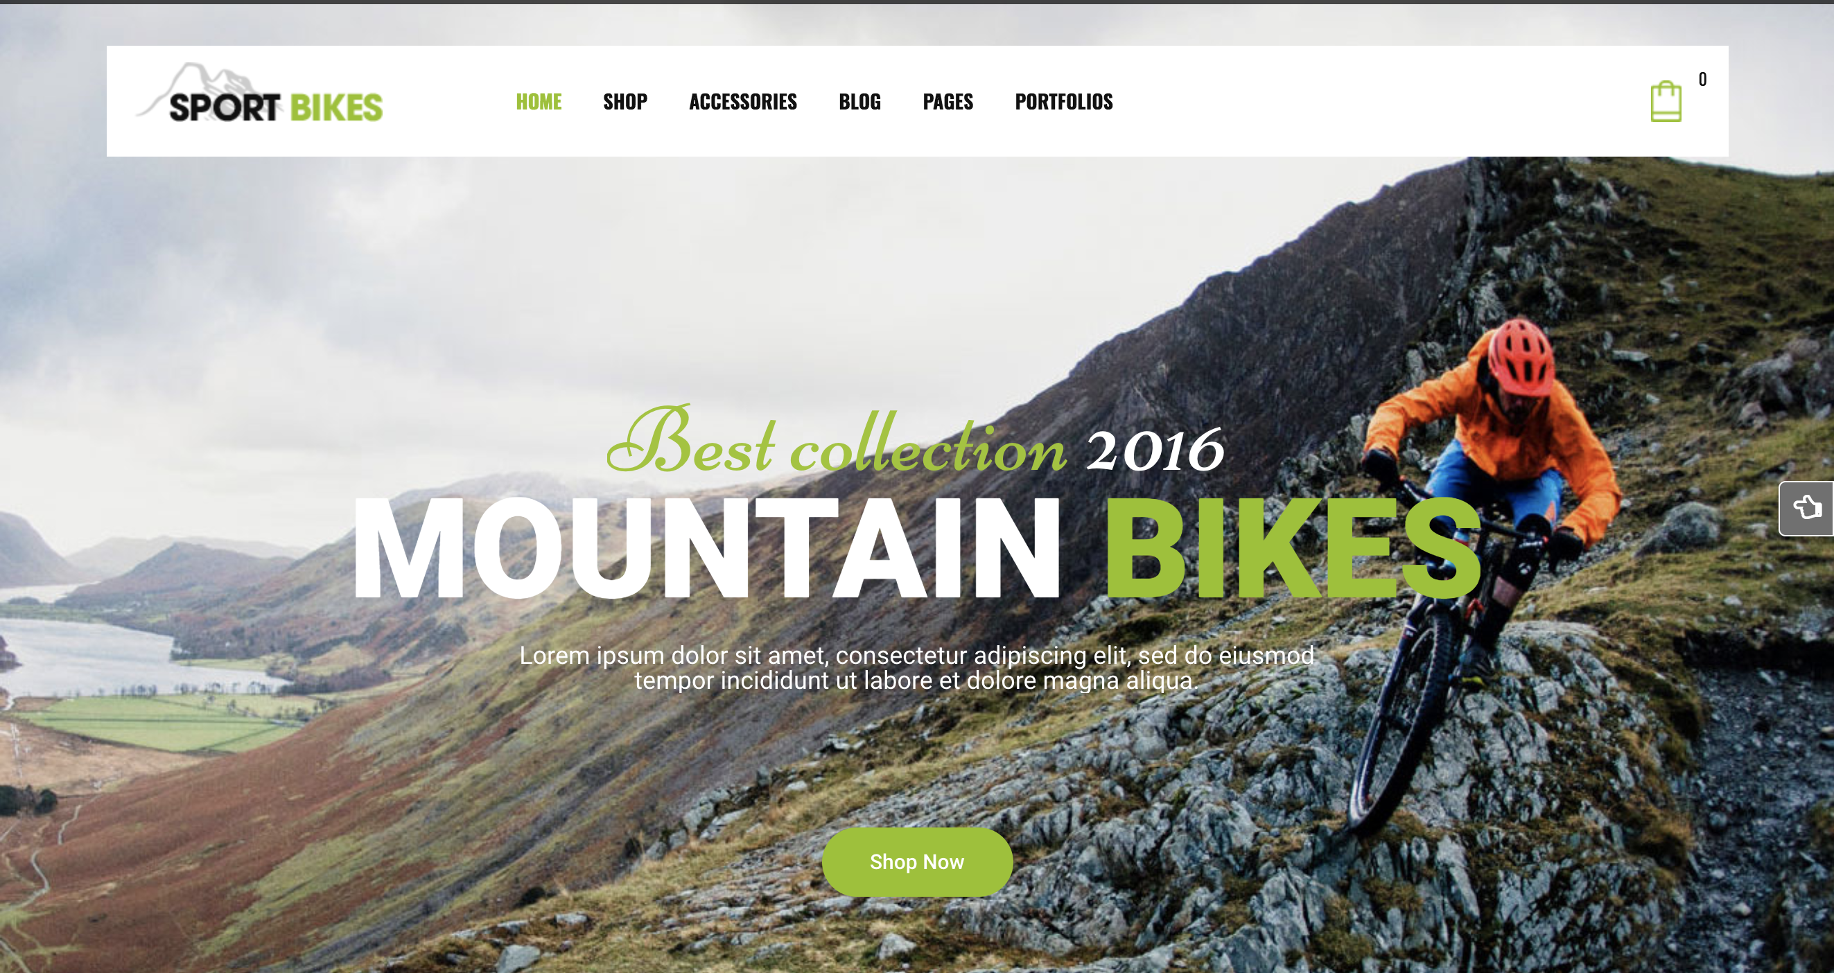Viewport: 1834px width, 973px height.
Task: Open the SHOP menu
Action: click(x=625, y=102)
